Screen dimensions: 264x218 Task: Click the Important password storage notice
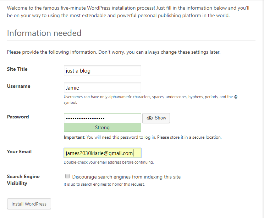[x=143, y=137]
